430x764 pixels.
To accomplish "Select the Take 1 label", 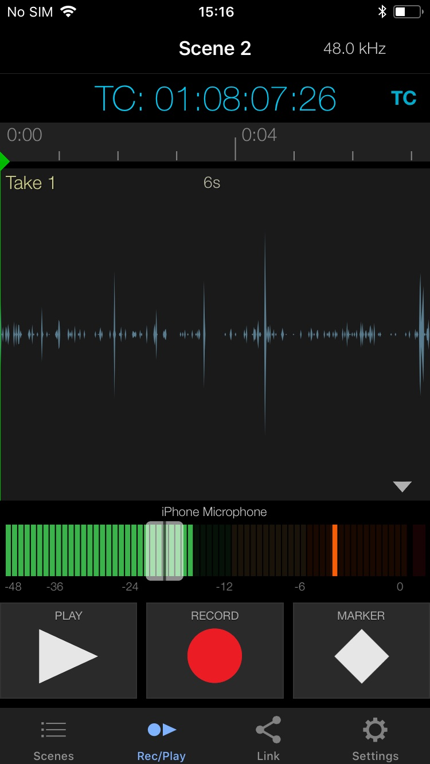I will (x=30, y=183).
